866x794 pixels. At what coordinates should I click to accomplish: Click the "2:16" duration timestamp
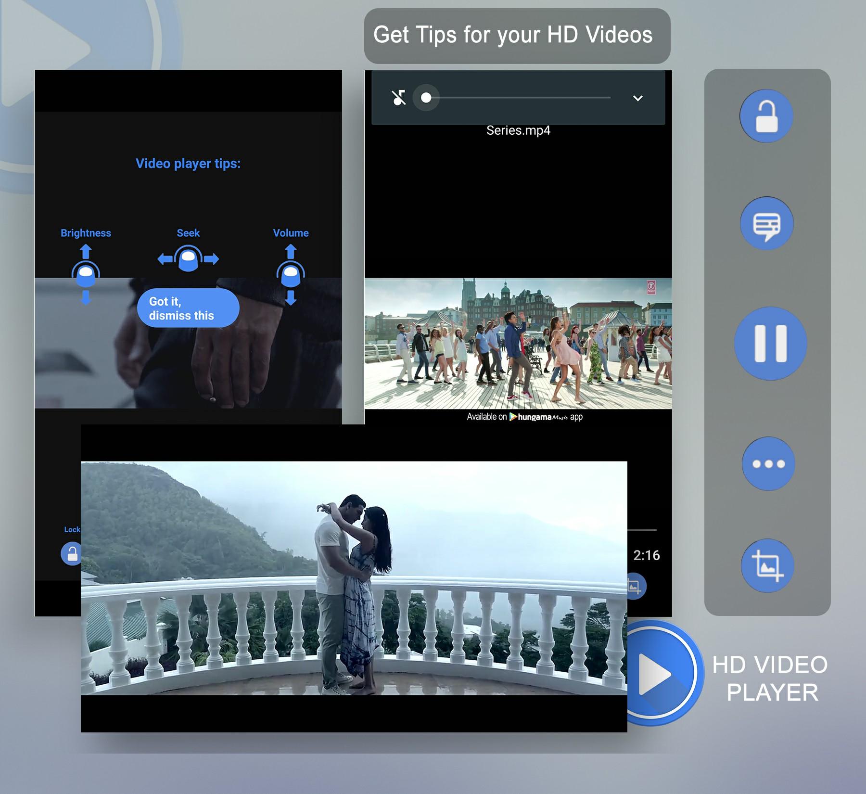646,555
